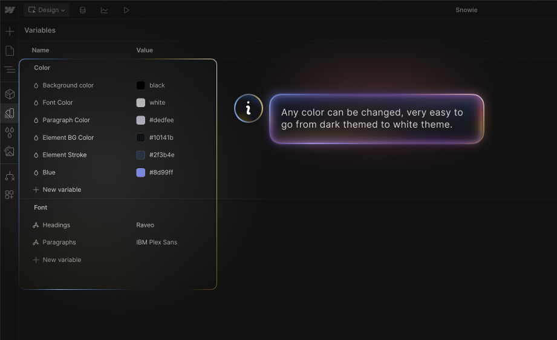Viewport: 557px width, 340px height.
Task: Select the Blue variable name
Action: pos(49,172)
